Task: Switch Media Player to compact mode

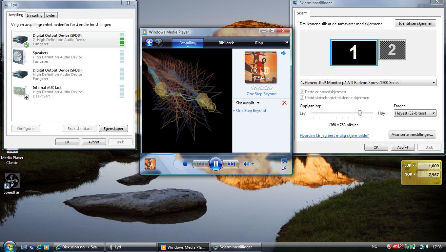Action: (x=284, y=168)
